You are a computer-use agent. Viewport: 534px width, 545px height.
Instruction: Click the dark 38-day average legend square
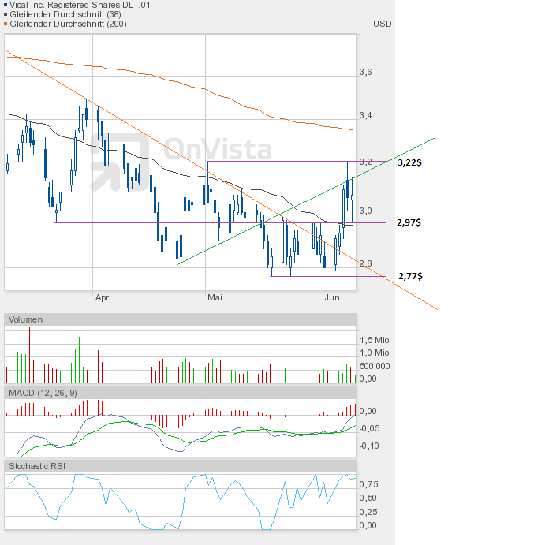[x=6, y=14]
